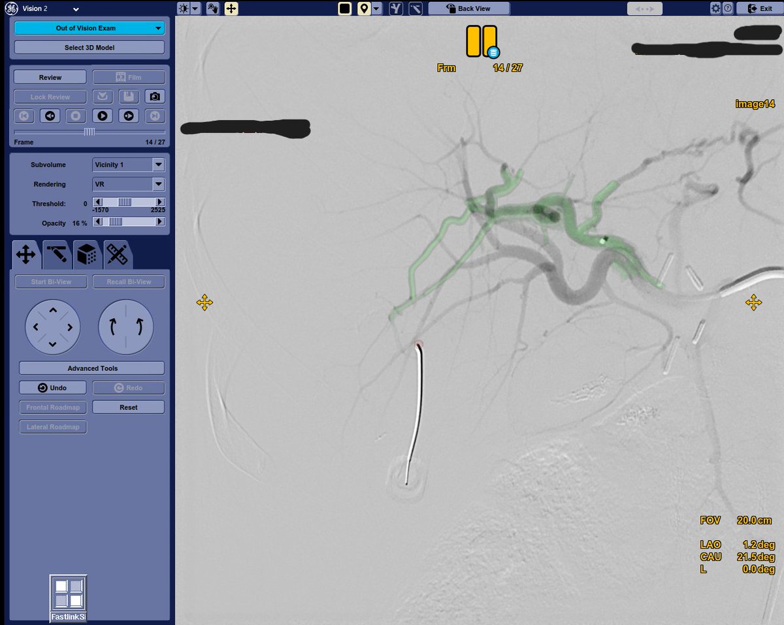784x625 pixels.
Task: Increase Opacity with right arrow
Action: [160, 222]
